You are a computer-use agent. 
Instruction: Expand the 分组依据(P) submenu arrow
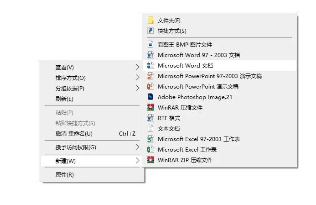tap(138, 89)
